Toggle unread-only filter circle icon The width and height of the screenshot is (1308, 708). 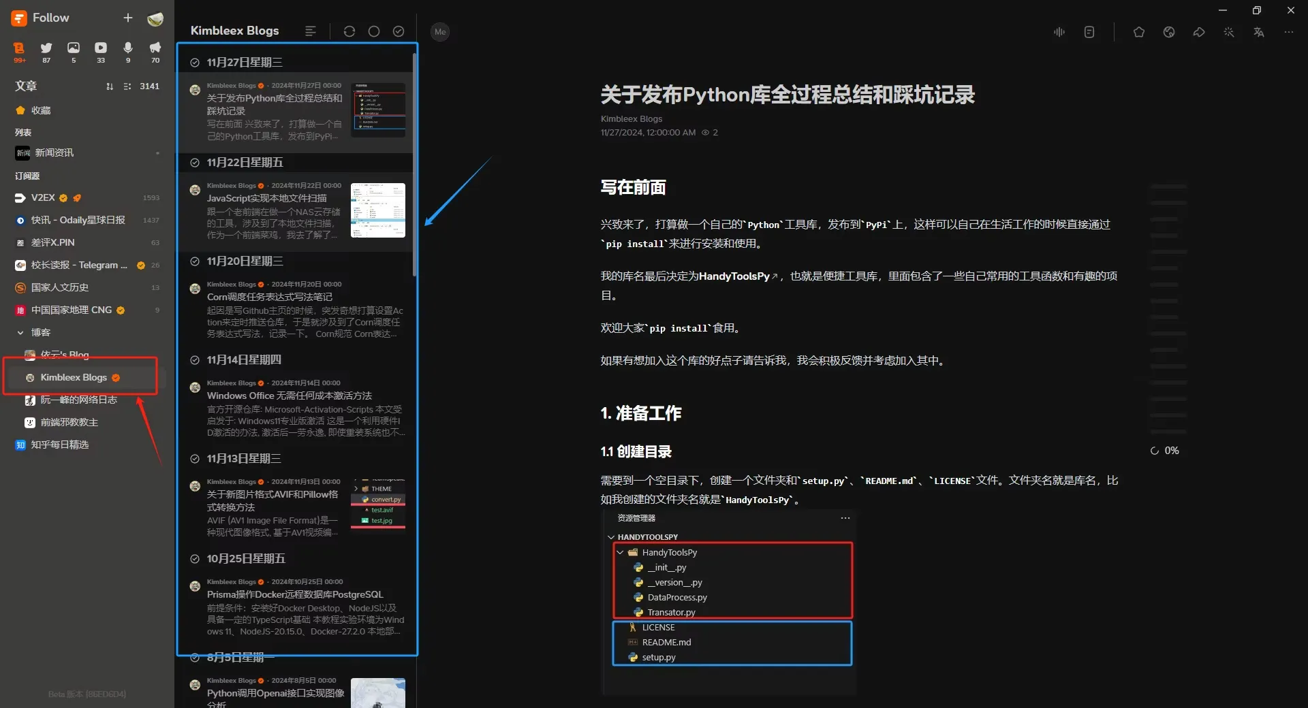(x=373, y=31)
